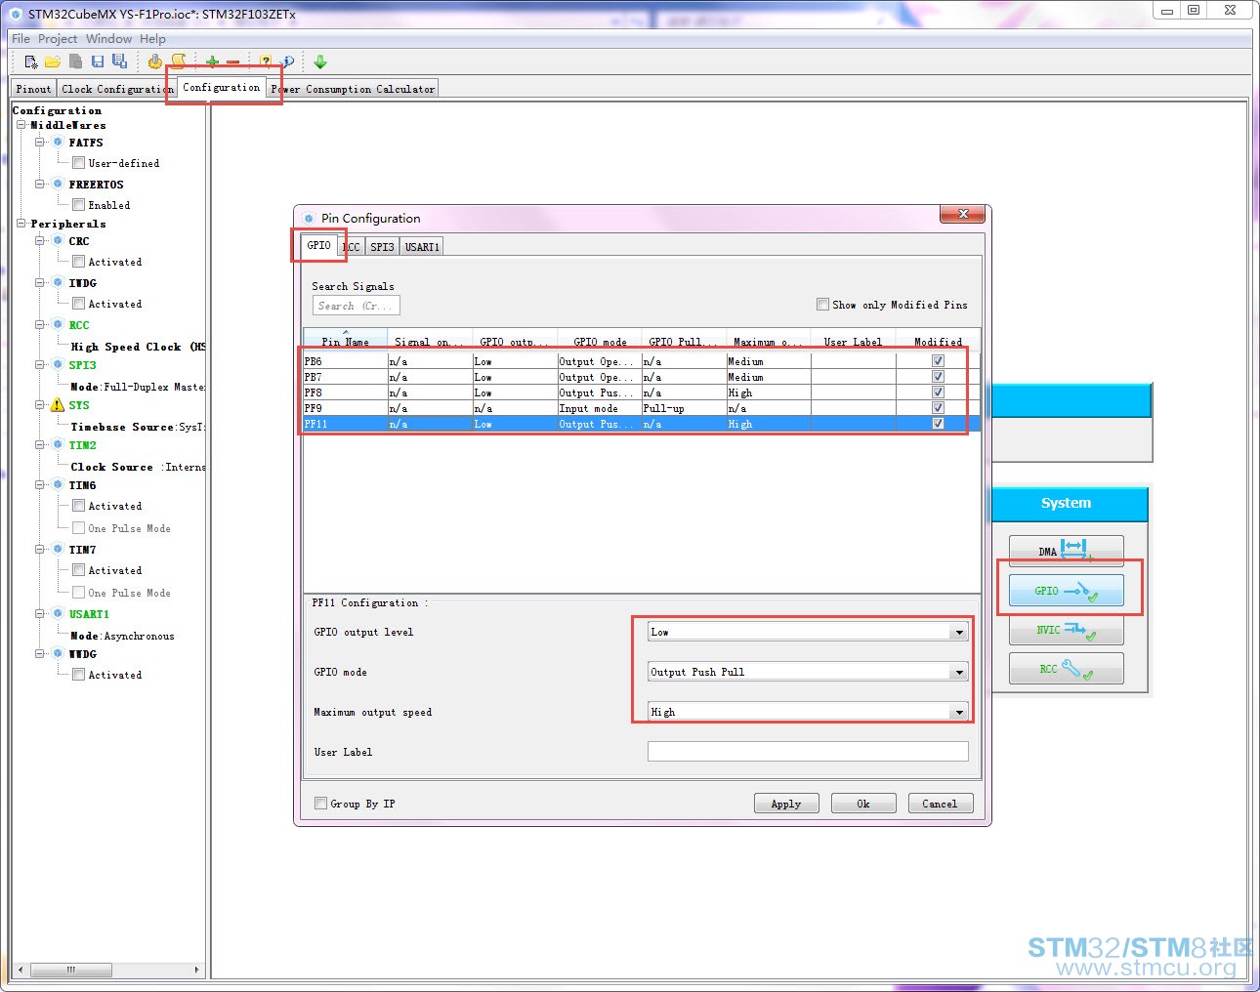
Task: Collapse the Peripherals tree node
Action: (21, 224)
